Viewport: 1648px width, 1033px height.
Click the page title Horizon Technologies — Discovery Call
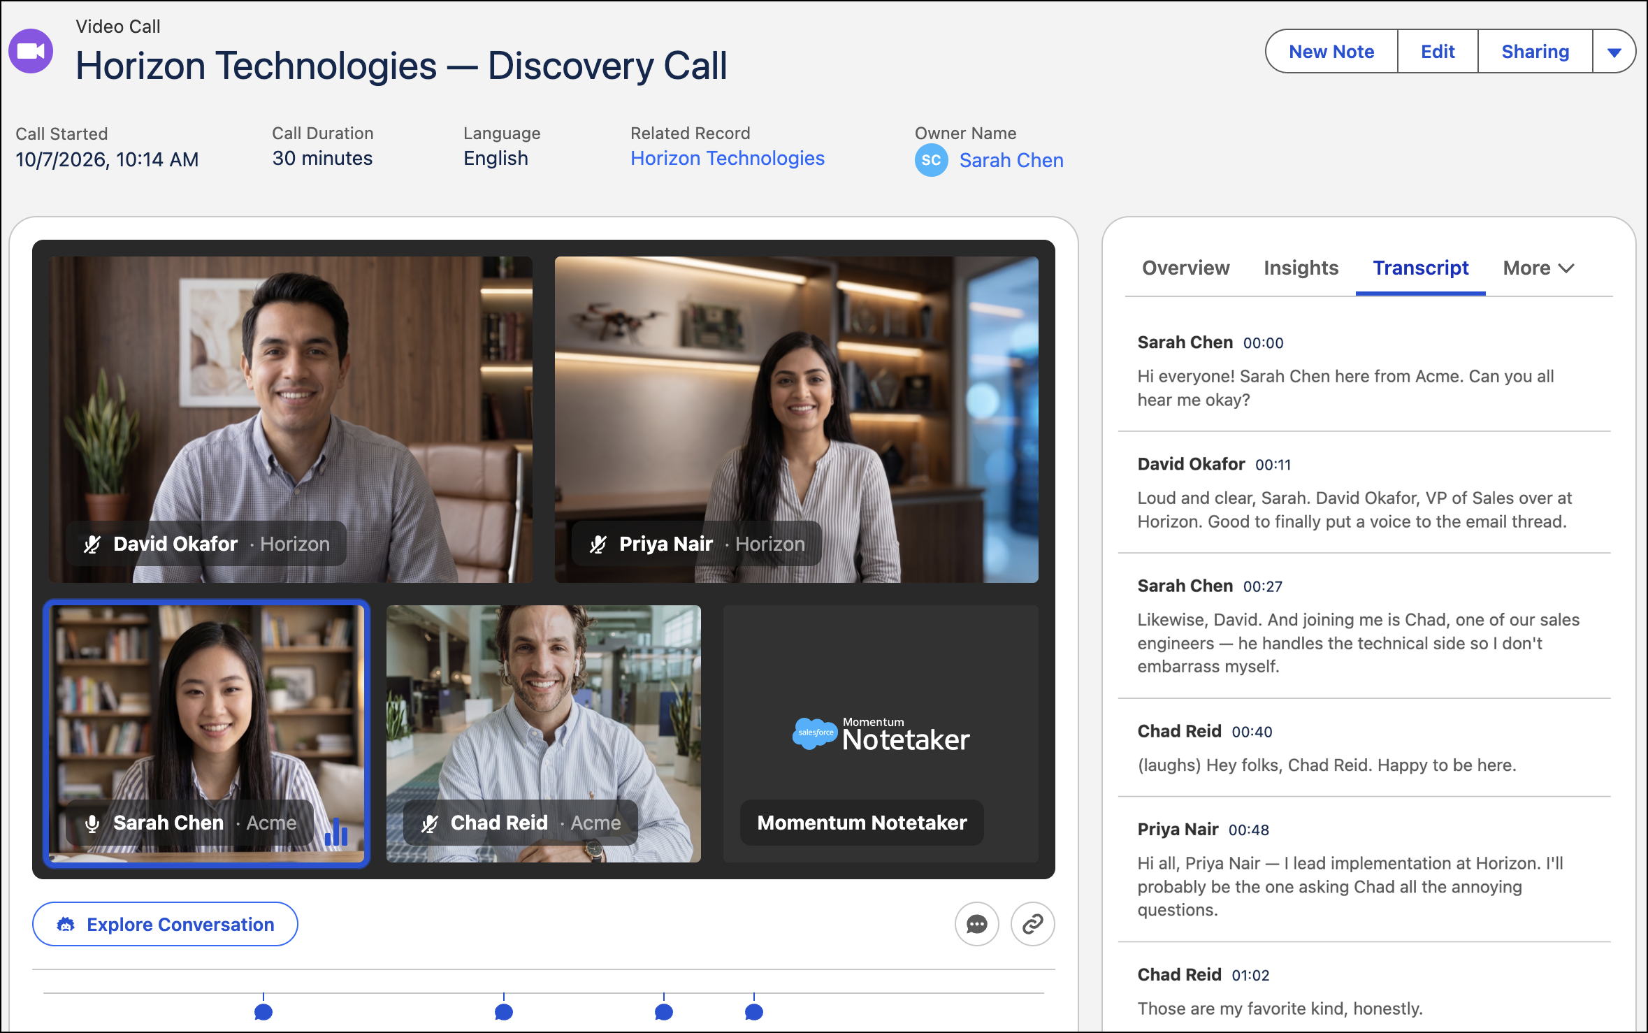pyautogui.click(x=401, y=66)
